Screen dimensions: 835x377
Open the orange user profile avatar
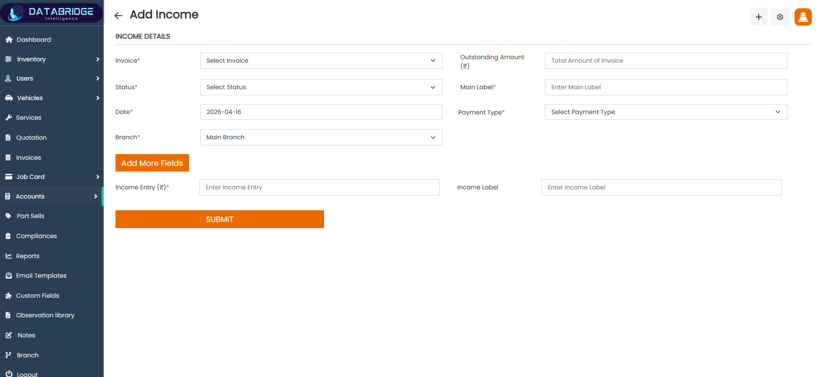803,17
